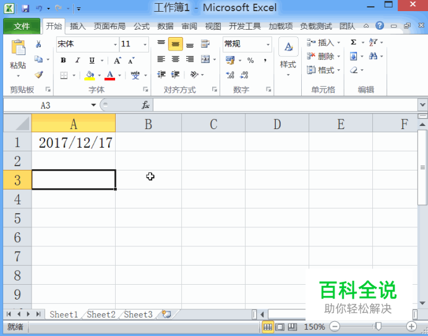This screenshot has width=428, height=336.
Task: Click the insert new worksheet icon
Action: 166,314
